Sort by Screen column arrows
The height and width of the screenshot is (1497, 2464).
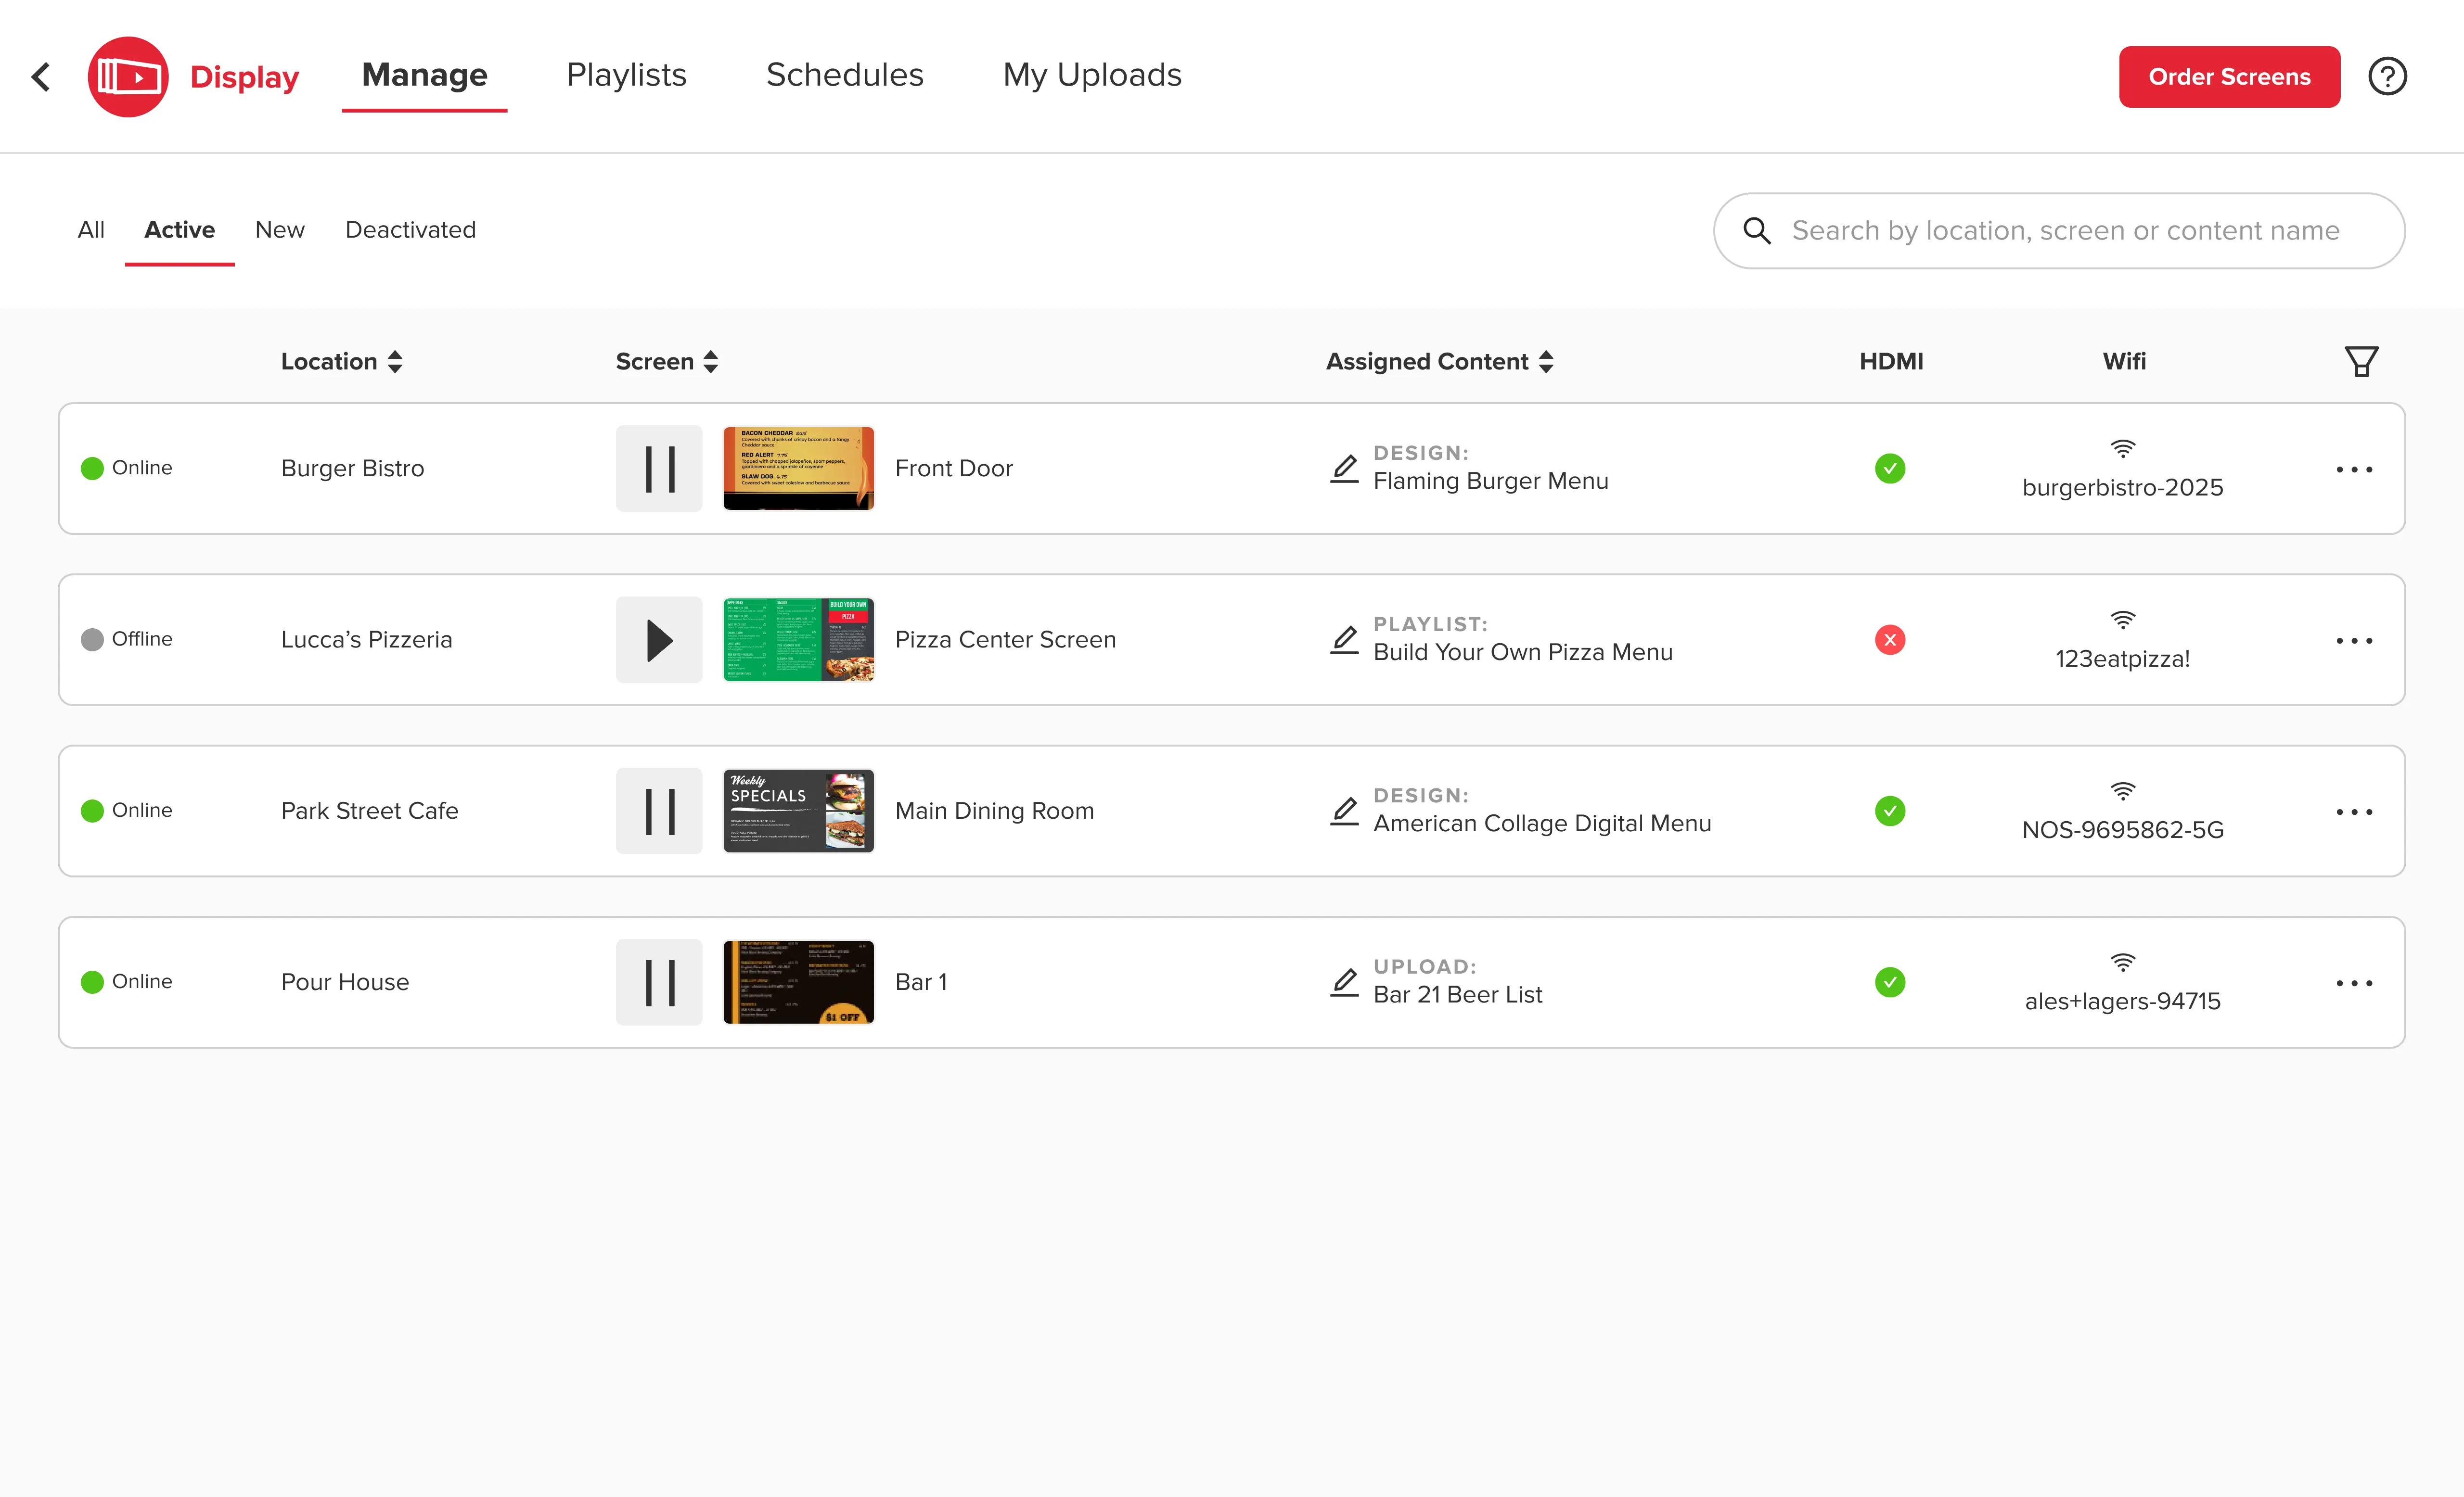click(x=711, y=362)
